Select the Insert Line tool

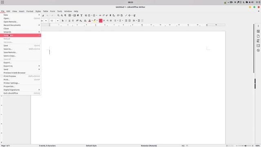tap(126, 16)
